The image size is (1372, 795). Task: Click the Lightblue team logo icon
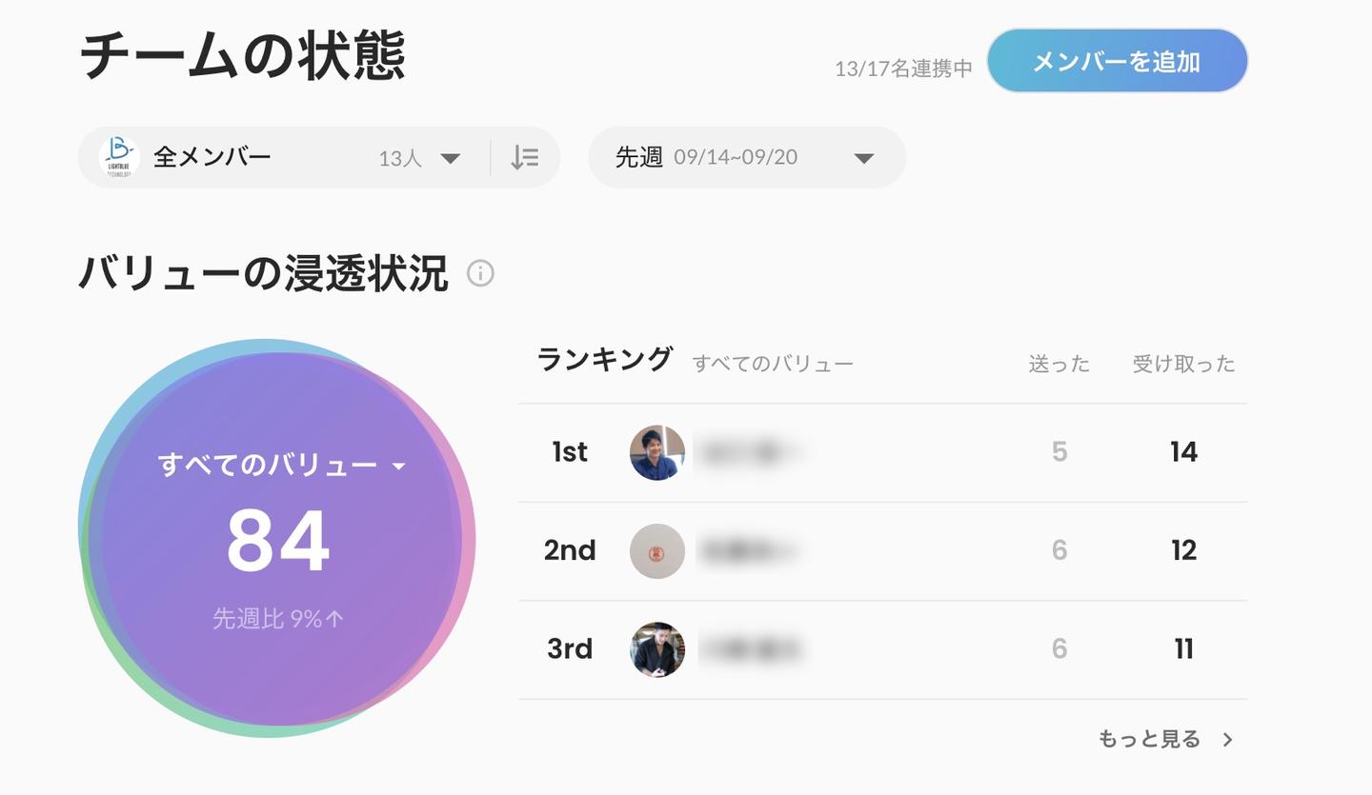pyautogui.click(x=120, y=158)
